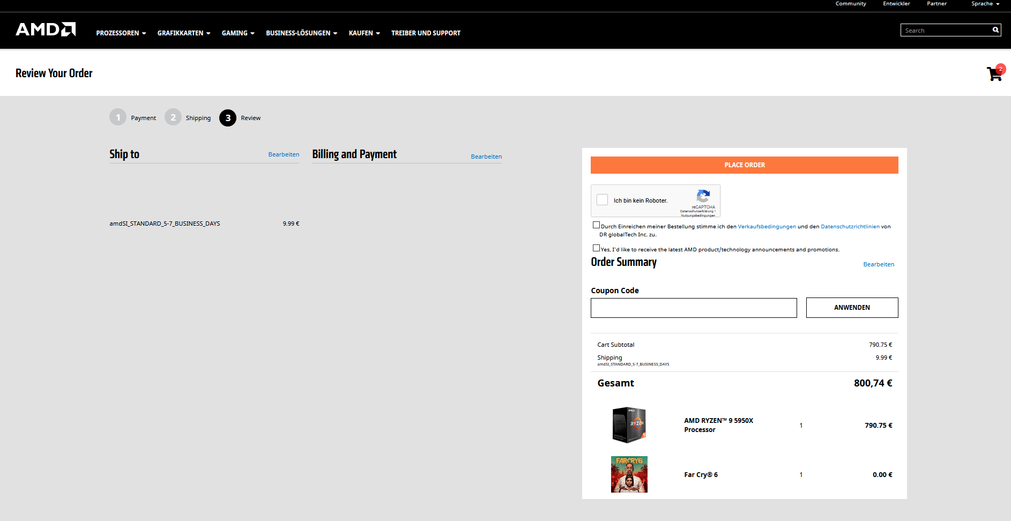Accept the Verkaufsbedingungen terms checkbox

[596, 225]
